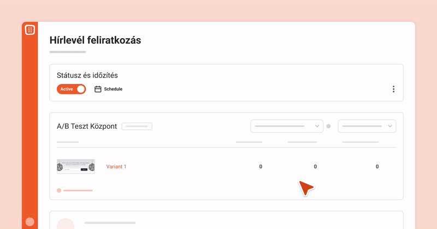Click the first 0 value in Variant 1 row
This screenshot has width=437, height=229.
coord(261,166)
